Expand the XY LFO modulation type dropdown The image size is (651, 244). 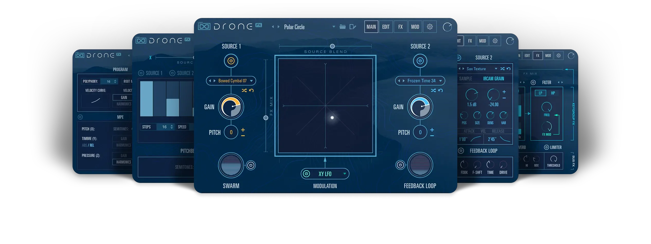pos(345,174)
